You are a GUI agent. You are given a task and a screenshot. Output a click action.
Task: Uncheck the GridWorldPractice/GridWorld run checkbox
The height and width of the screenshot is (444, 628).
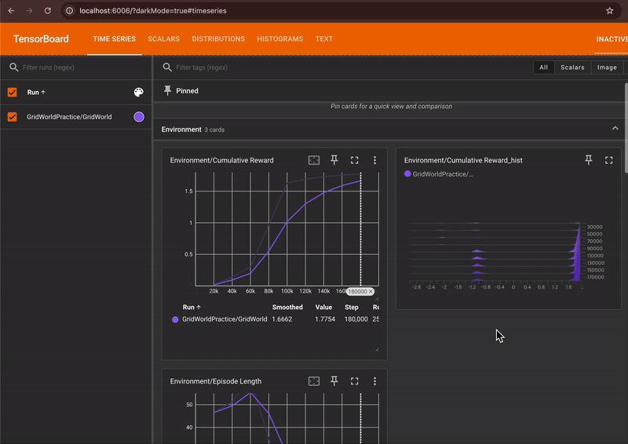(13, 117)
